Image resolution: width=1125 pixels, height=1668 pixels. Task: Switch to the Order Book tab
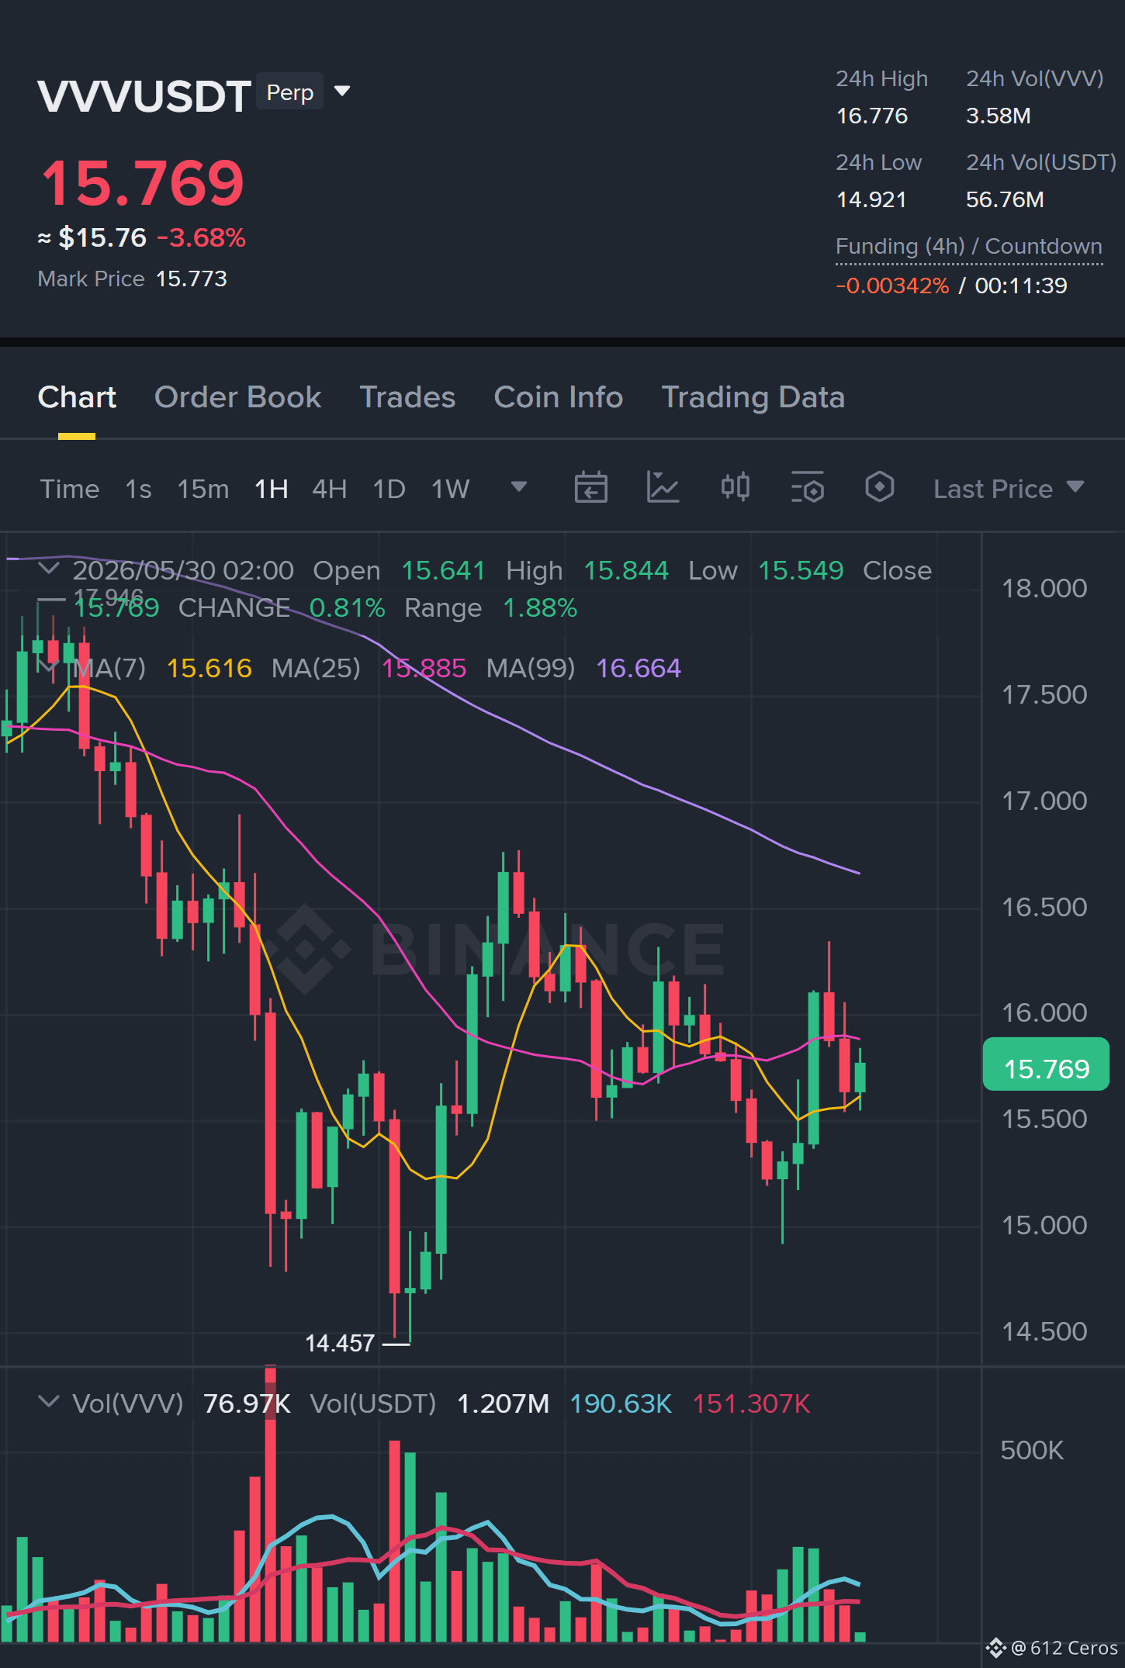[x=237, y=397]
